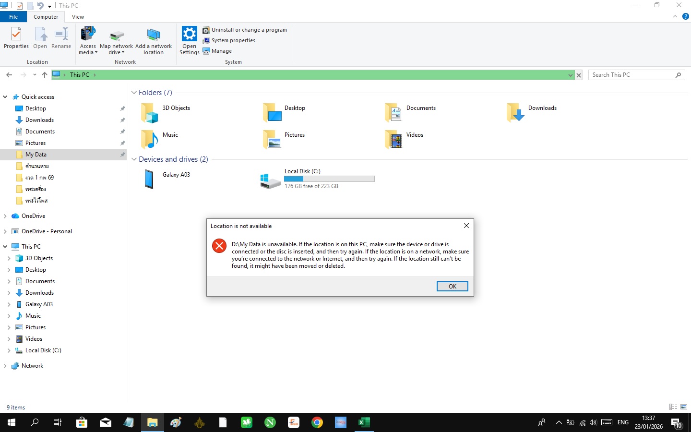691x432 pixels.
Task: Click the Properties ribbon icon
Action: [16, 38]
